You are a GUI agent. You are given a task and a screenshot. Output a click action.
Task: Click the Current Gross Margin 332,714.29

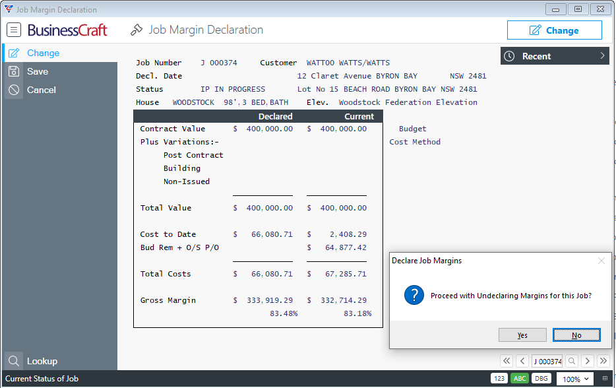click(x=344, y=300)
